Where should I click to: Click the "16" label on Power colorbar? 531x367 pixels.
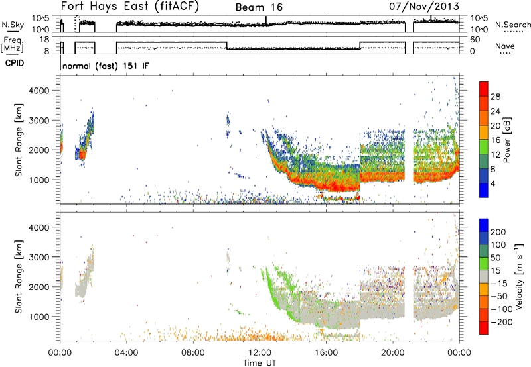pos(495,140)
